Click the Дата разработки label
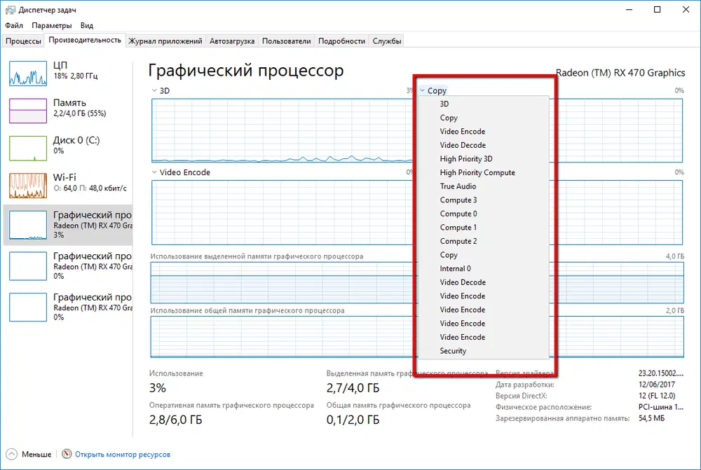The height and width of the screenshot is (470, 701). coord(525,385)
